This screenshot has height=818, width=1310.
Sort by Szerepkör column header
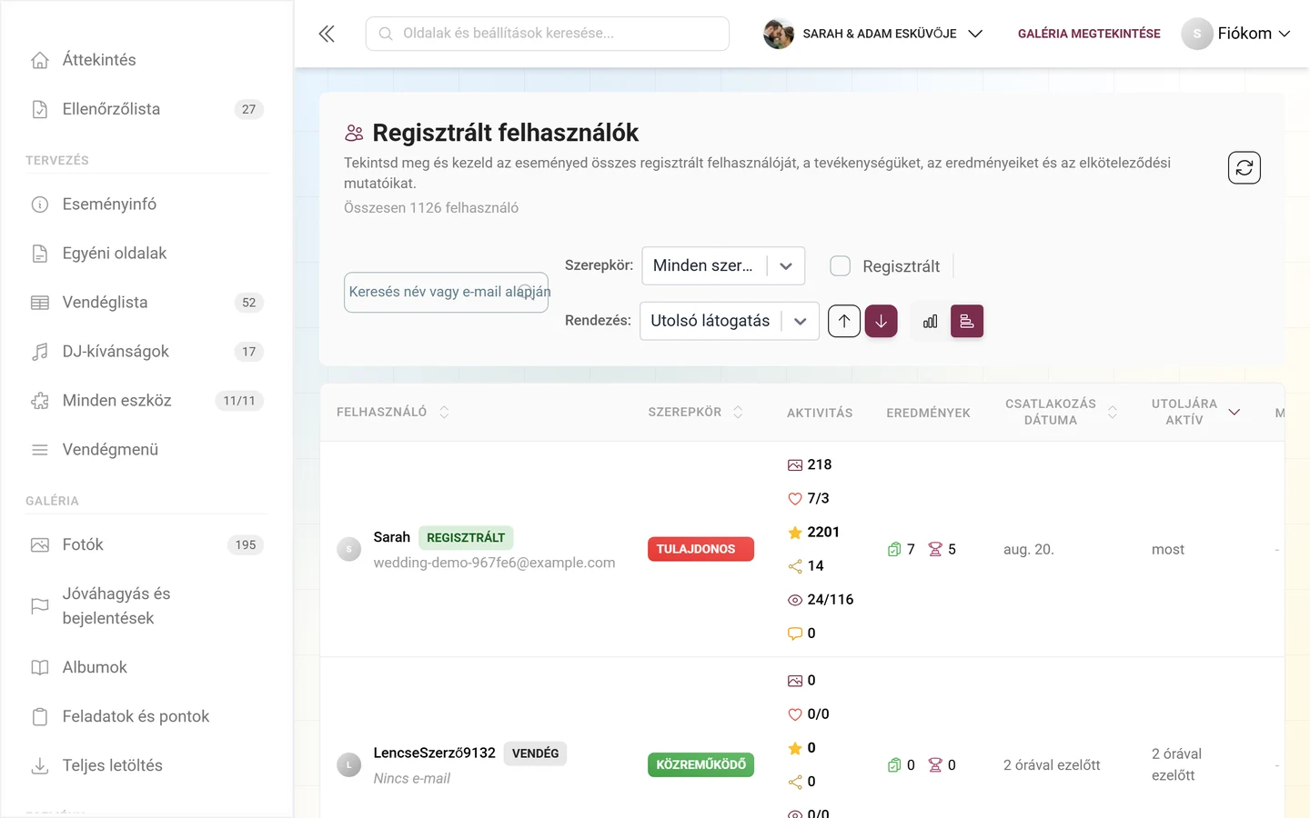pos(696,412)
